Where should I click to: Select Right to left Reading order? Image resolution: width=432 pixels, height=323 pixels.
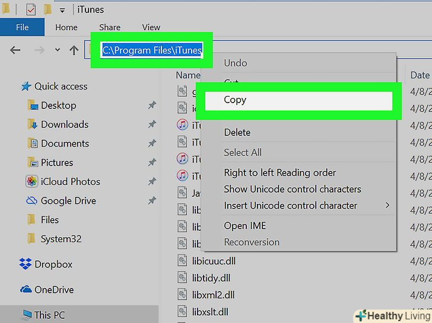pyautogui.click(x=280, y=172)
